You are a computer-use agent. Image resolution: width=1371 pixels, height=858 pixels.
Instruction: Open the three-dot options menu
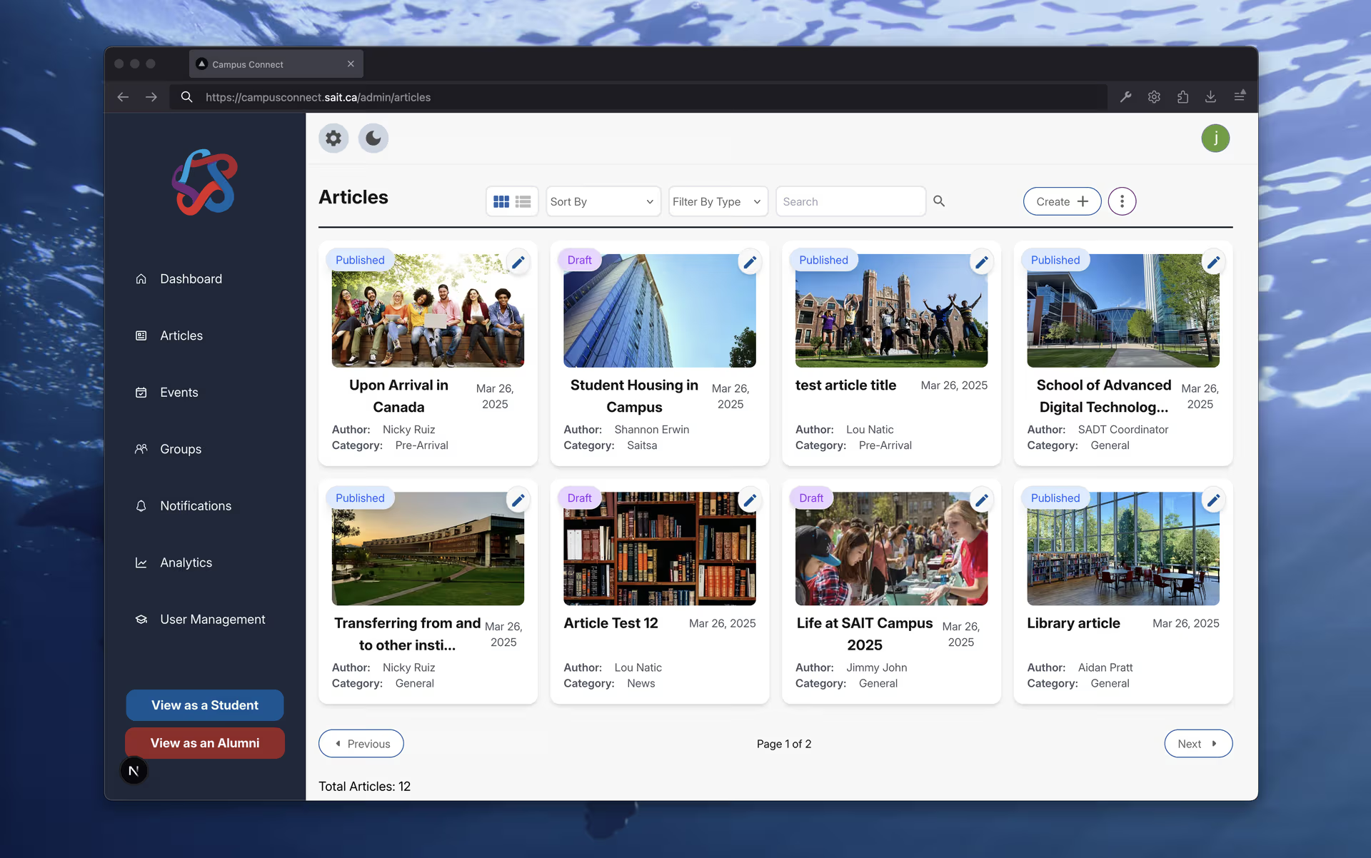coord(1121,201)
